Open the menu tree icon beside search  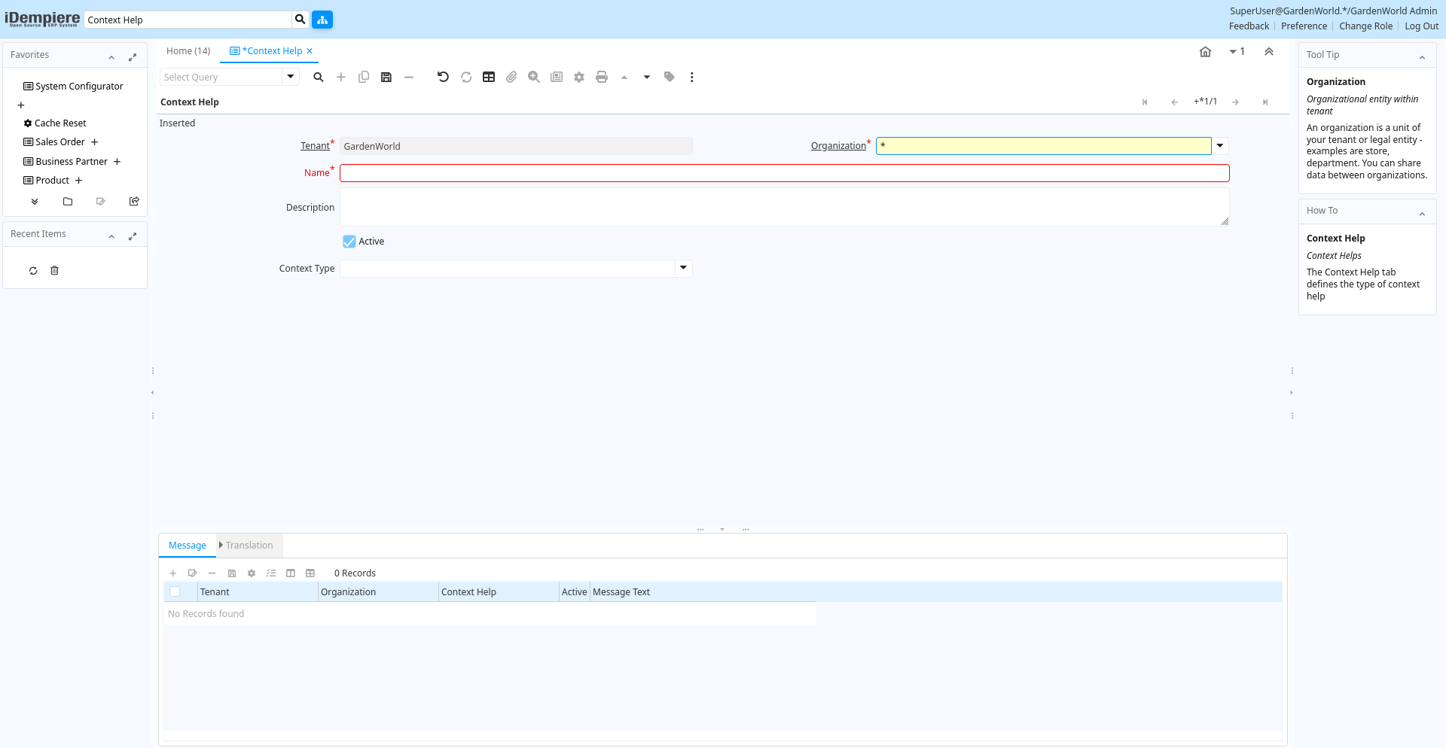pos(322,20)
